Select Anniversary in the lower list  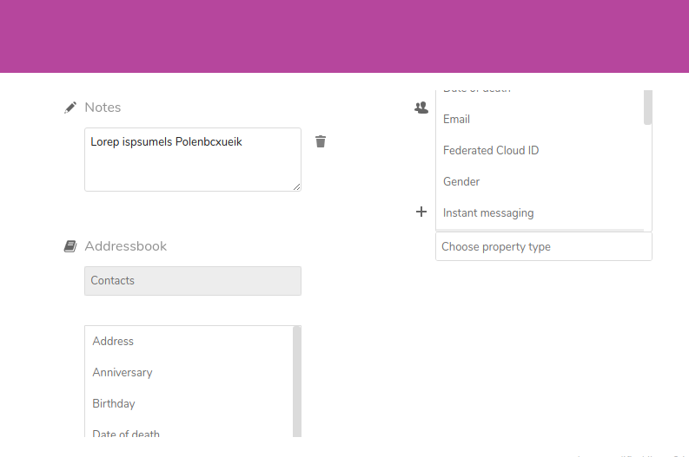[x=189, y=372]
